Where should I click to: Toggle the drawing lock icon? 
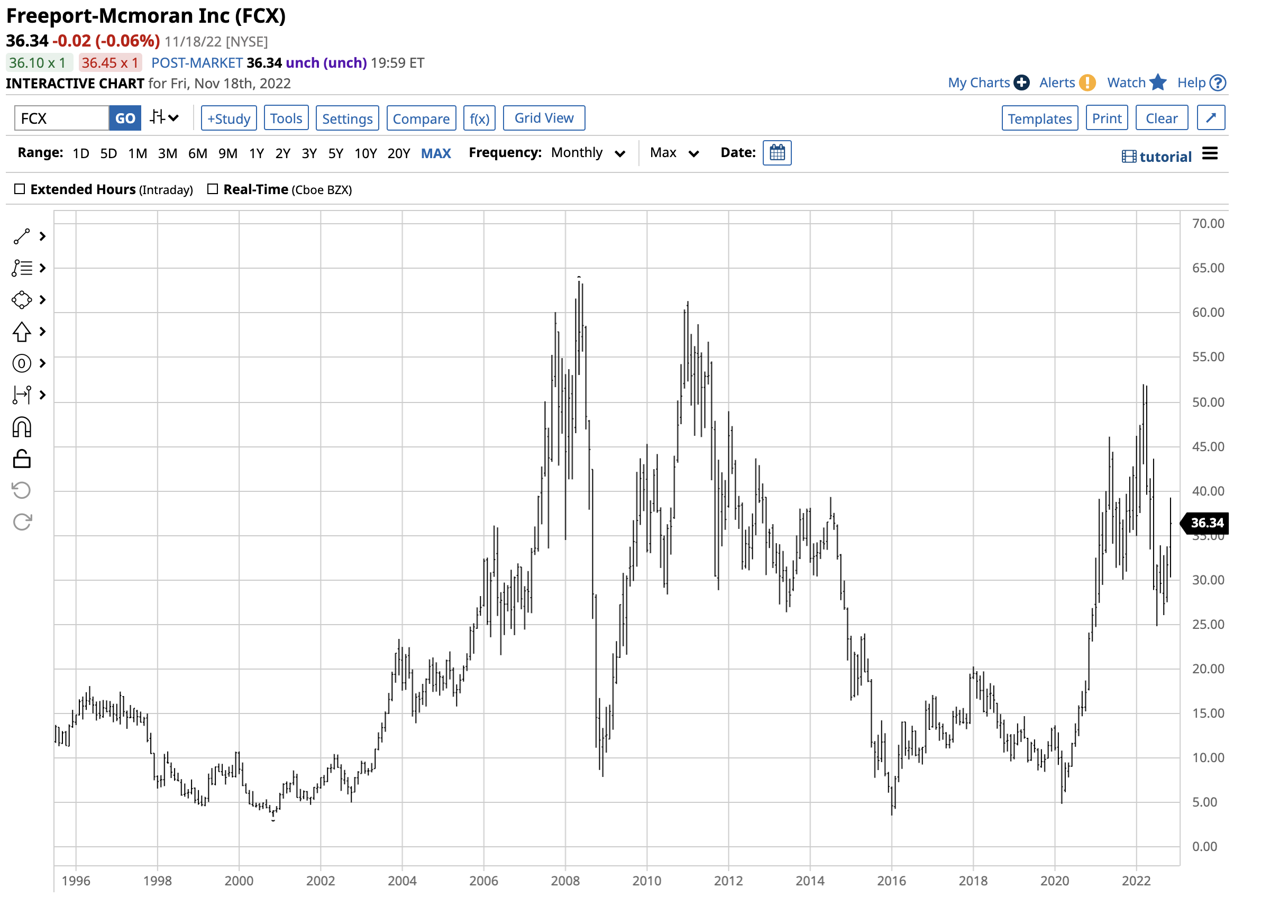pyautogui.click(x=22, y=460)
